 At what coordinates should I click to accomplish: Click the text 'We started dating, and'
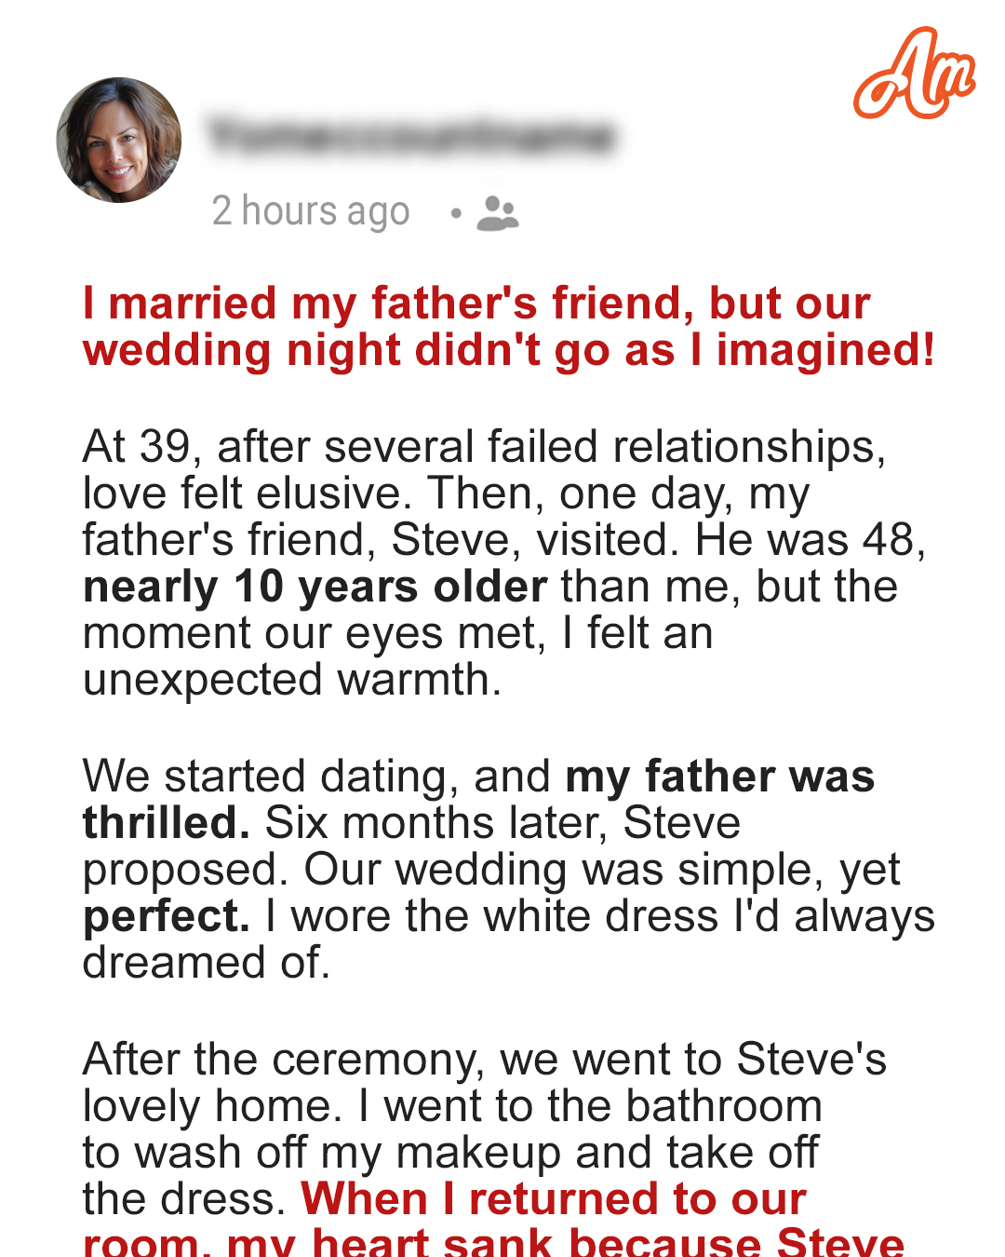pyautogui.click(x=317, y=777)
